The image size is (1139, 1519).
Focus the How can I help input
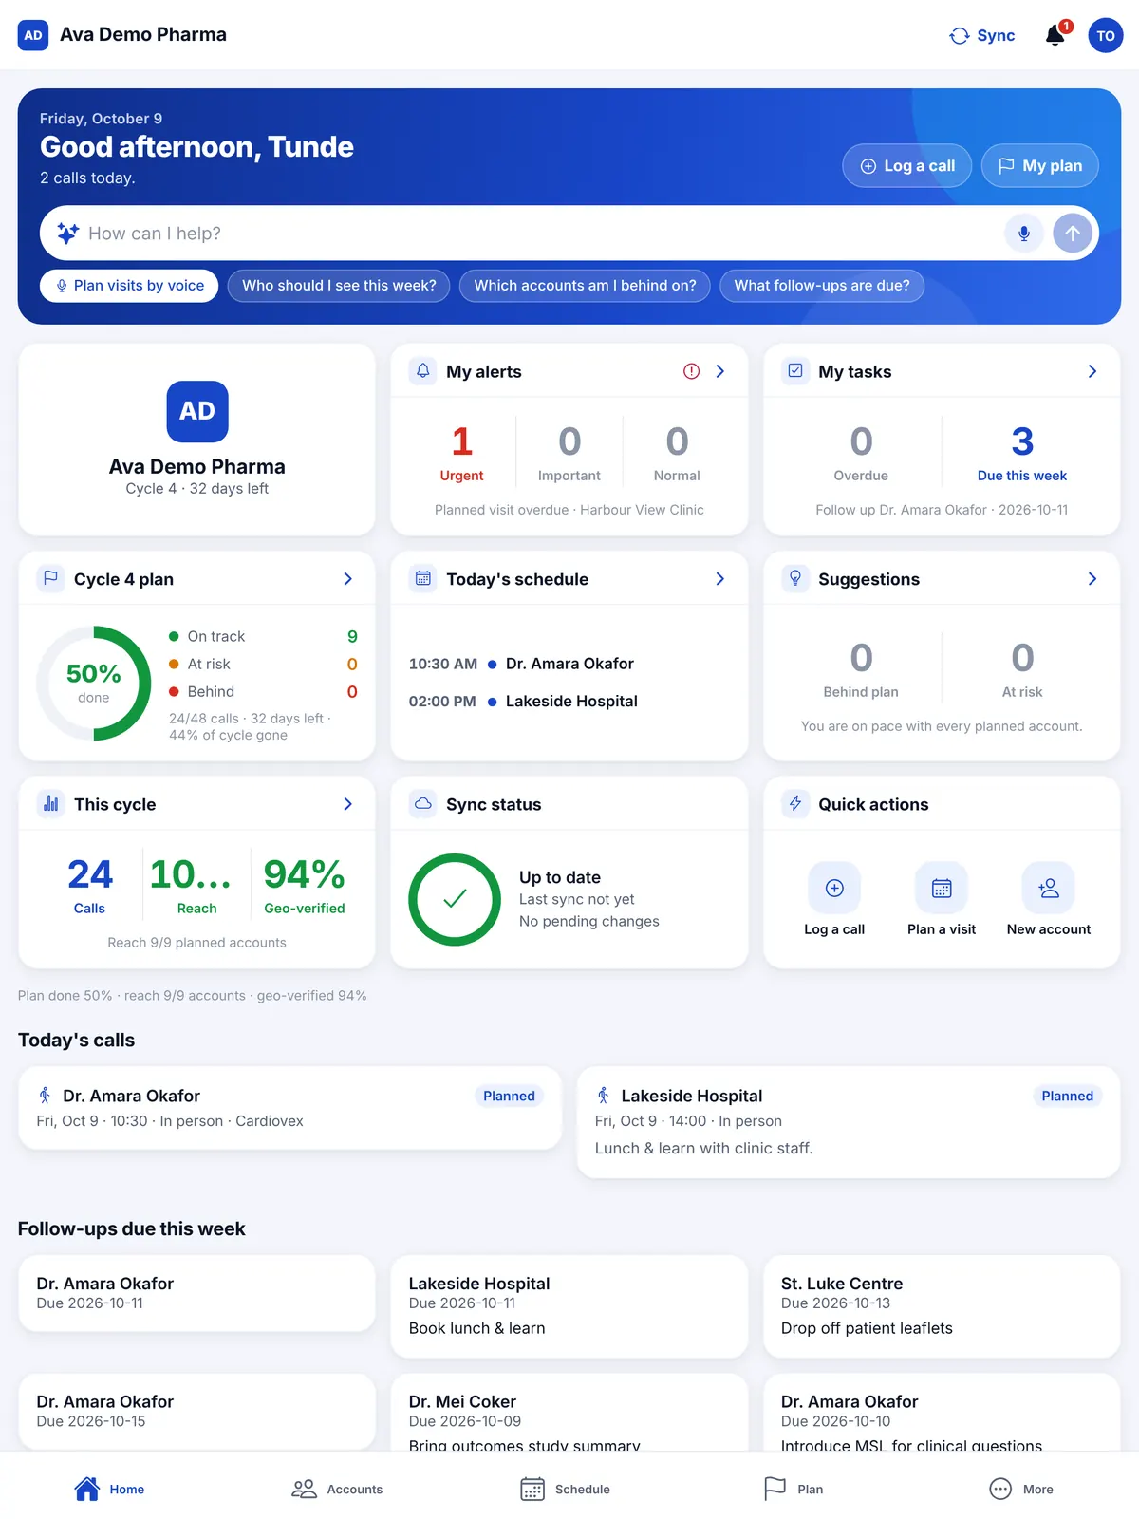(541, 234)
